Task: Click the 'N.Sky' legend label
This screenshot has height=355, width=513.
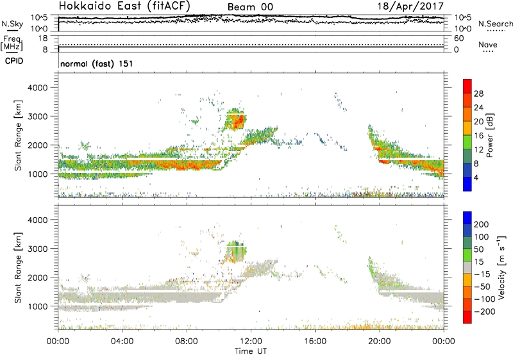Action: (x=12, y=24)
